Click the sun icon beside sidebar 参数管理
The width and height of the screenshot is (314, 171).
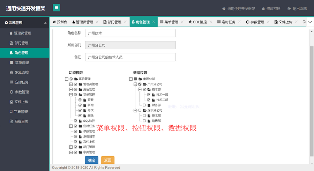coord(12,92)
